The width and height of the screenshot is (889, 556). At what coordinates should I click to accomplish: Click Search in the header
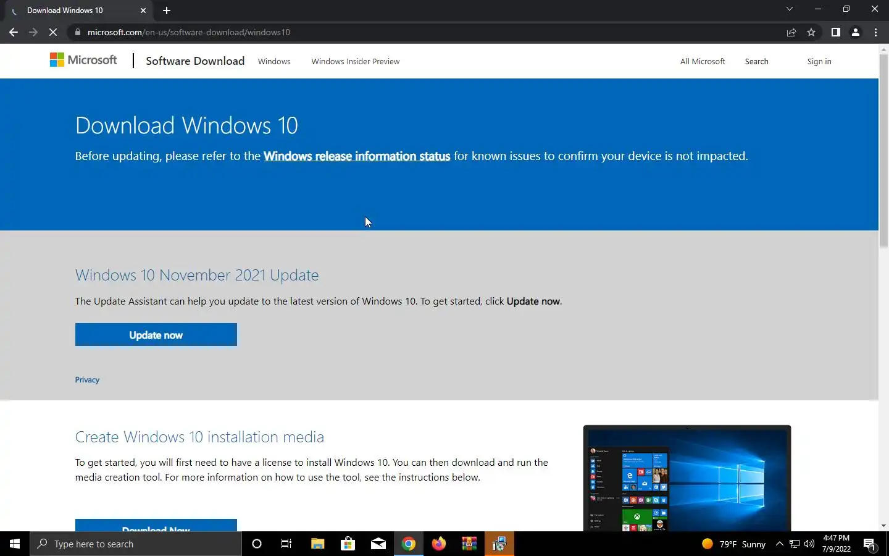[x=756, y=61]
